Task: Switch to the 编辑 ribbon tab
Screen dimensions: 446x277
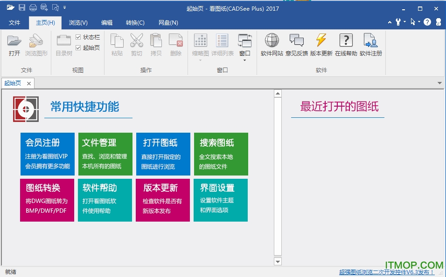Action: (x=107, y=23)
